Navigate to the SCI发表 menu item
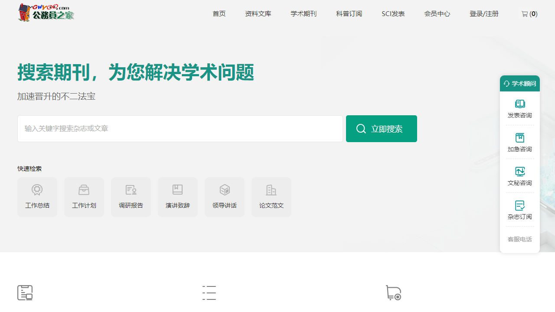 click(x=393, y=13)
